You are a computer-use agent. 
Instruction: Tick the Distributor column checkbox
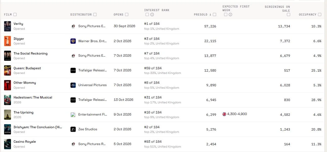(x=95, y=14)
